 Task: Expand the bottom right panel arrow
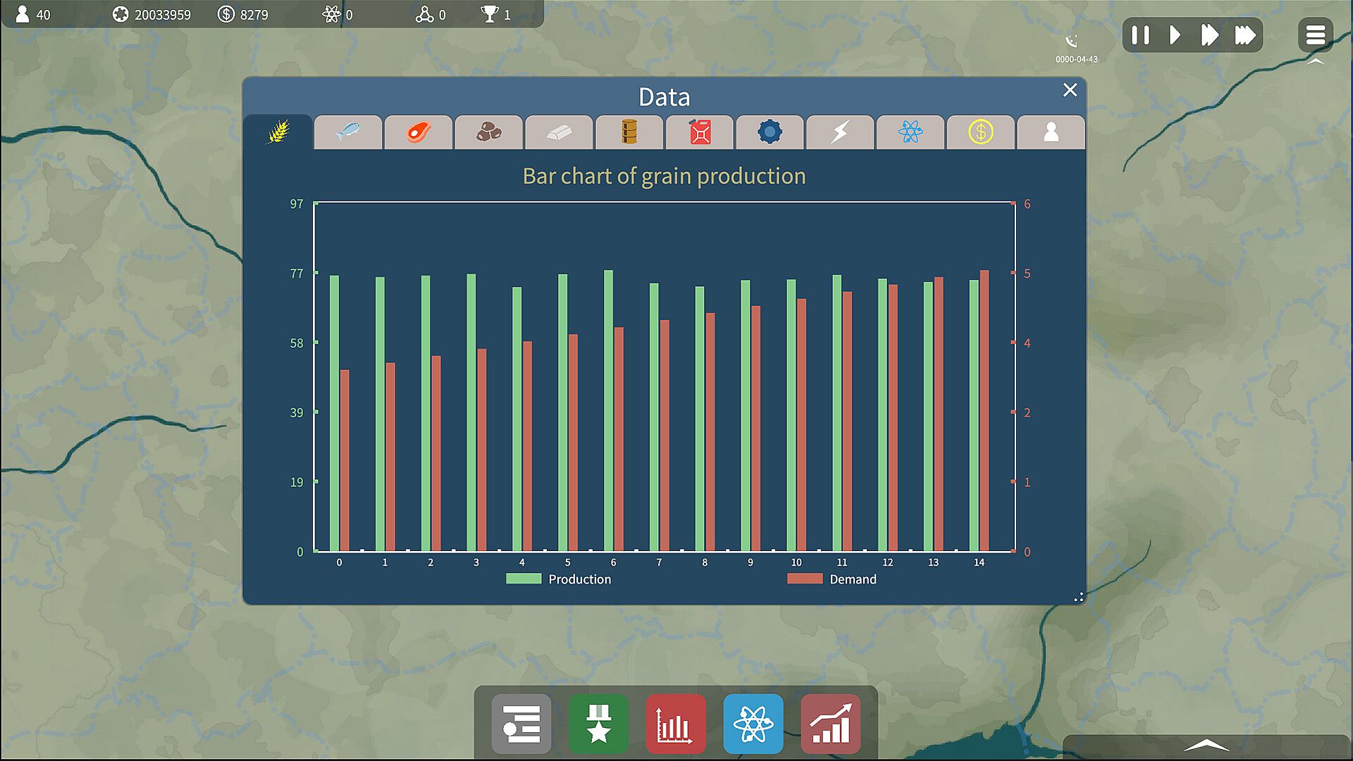[1206, 745]
